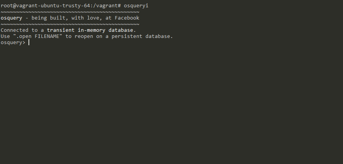Screen dimensions: 343x164
Task: Click the 'Connected to a' text
Action: point(22,30)
